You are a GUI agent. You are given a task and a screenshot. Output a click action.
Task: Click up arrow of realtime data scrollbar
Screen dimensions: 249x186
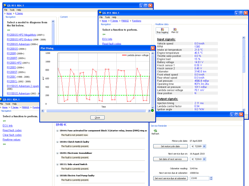pyautogui.click(x=244, y=38)
